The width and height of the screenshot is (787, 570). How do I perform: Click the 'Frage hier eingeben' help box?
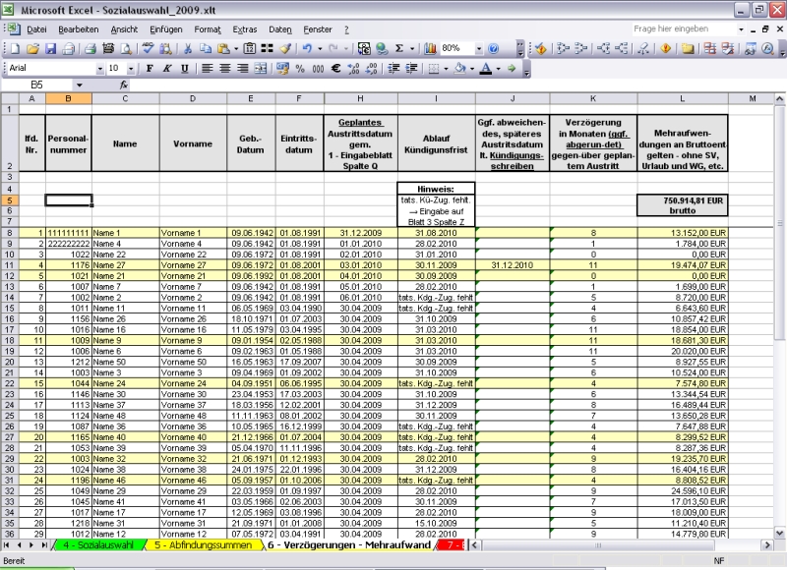[x=684, y=29]
